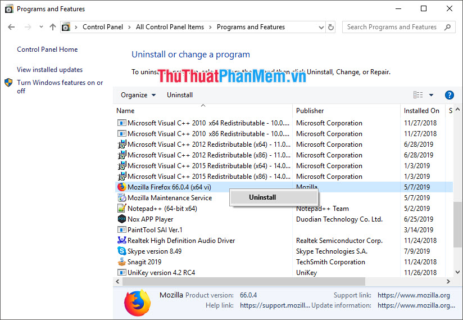Click the Realtek Audio Driver icon
Screen dimensions: 463x320
[x=122, y=240]
